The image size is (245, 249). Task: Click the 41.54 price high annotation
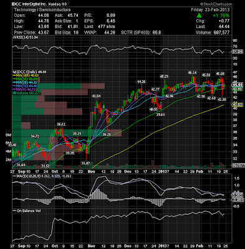coord(97,96)
